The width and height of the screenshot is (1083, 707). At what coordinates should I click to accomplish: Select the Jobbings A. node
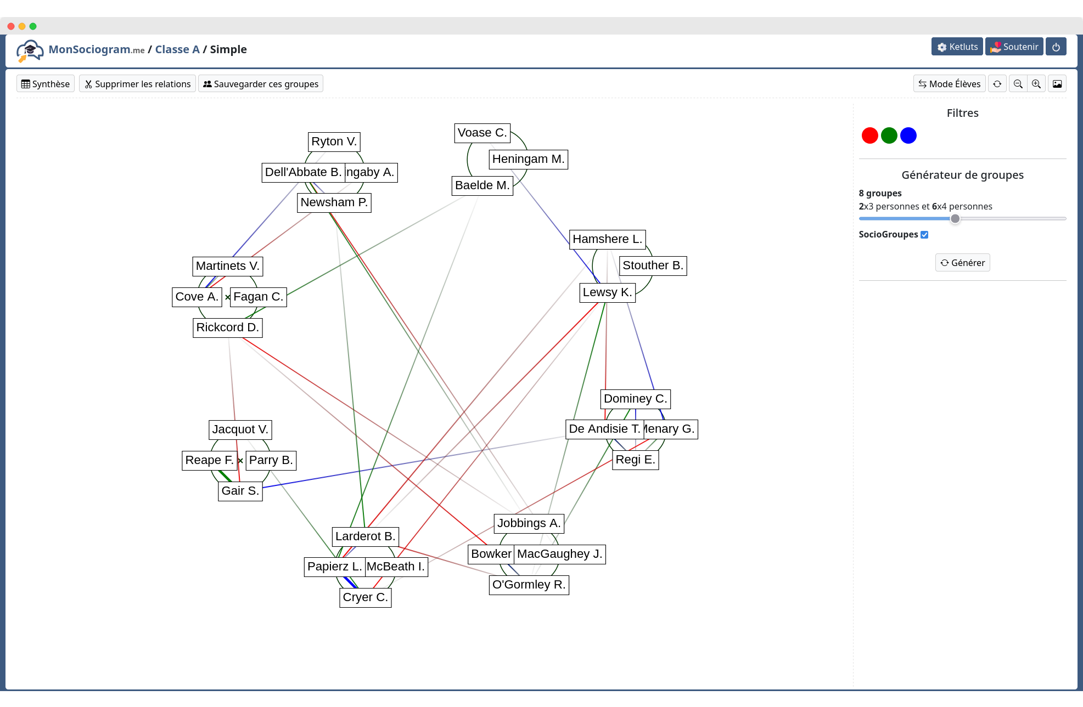tap(529, 523)
